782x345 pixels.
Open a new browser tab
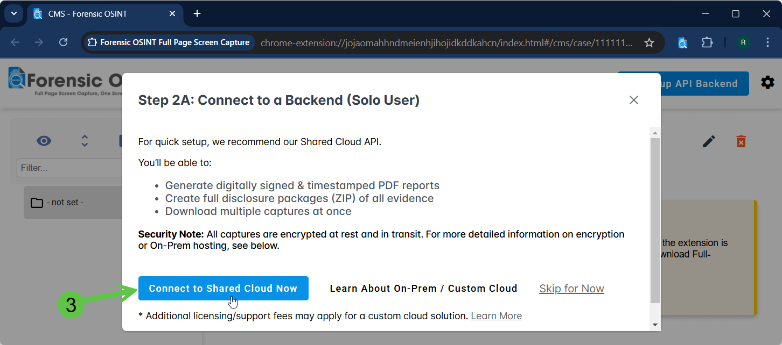point(197,13)
